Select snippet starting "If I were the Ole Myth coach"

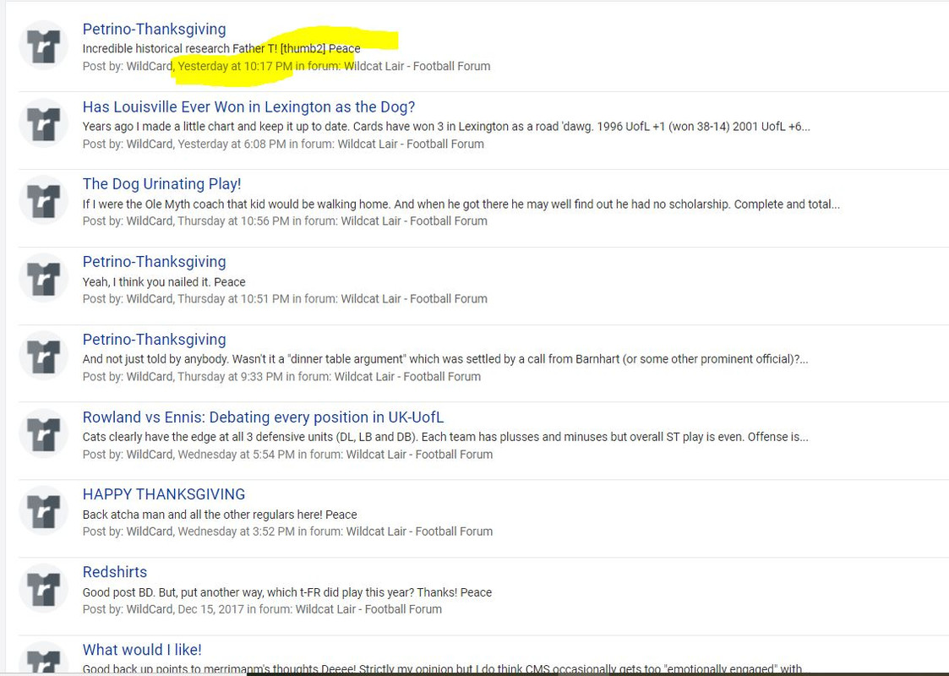pos(461,204)
